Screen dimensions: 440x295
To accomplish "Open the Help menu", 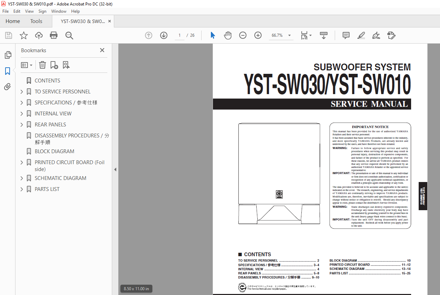I will (75, 11).
